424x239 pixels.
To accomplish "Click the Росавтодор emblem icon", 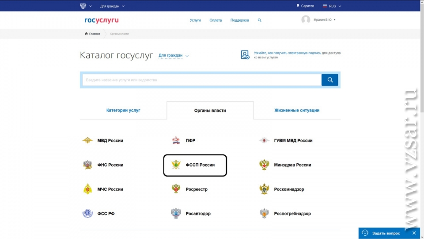I will pos(176,213).
